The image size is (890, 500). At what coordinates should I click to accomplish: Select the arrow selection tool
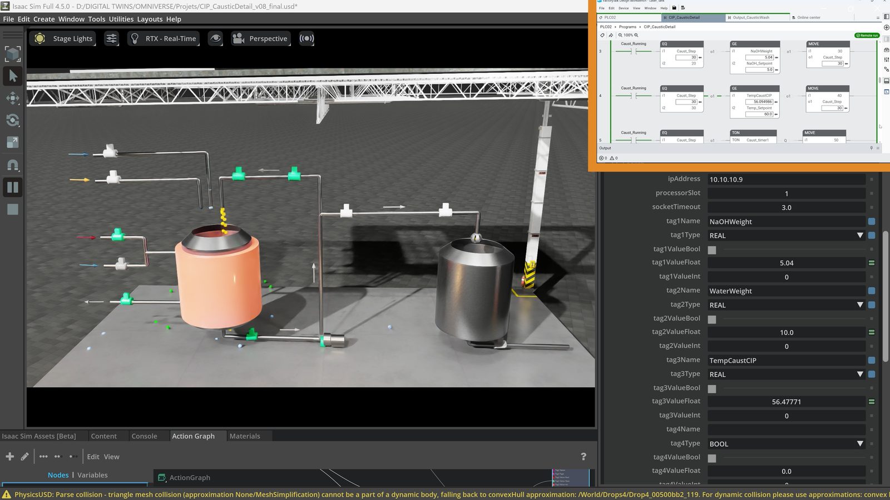(x=13, y=76)
